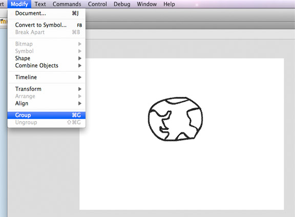Screen dimensions: 295x217
Task: Expand the Shape submenu arrow
Action: [x=80, y=58]
